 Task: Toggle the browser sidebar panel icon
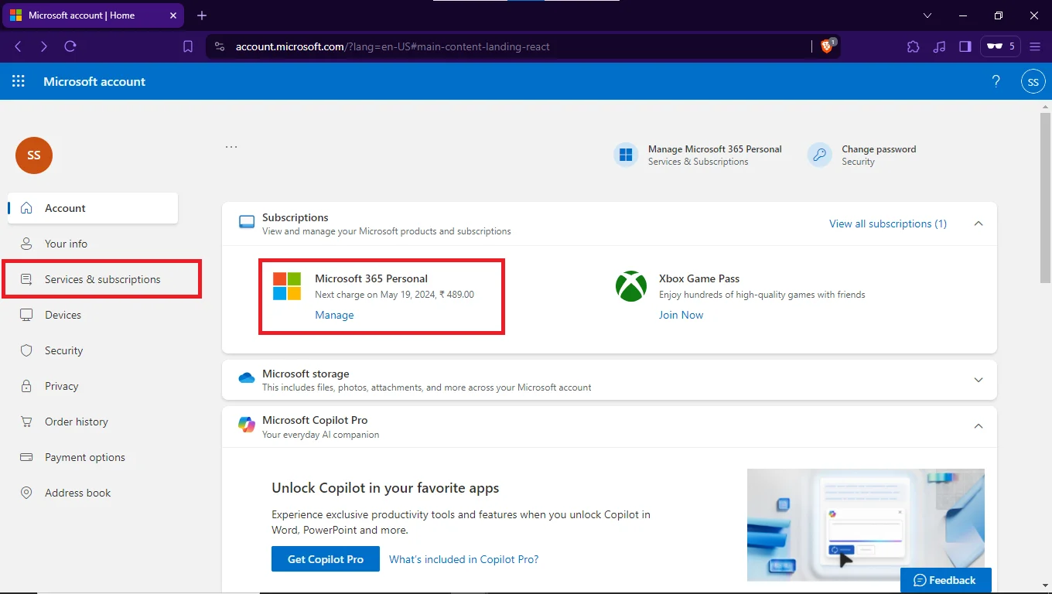click(965, 46)
